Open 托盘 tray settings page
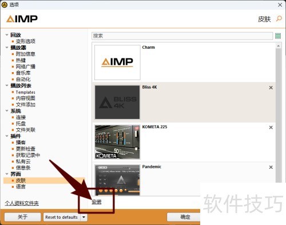This screenshot has width=286, height=225. [21, 124]
